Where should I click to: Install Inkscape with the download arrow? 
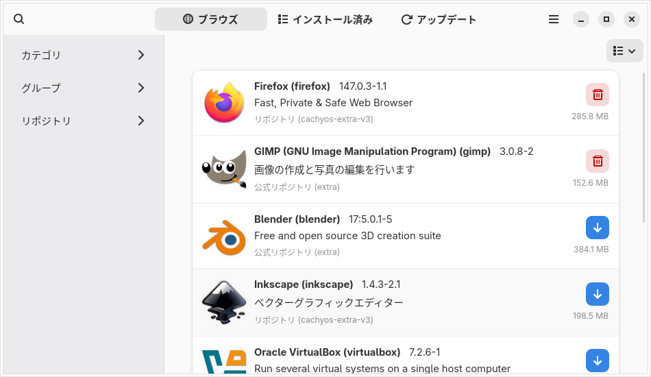coord(598,294)
